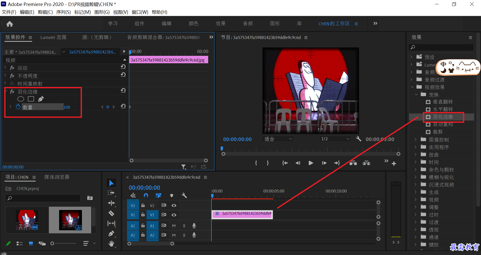Open the 序列(S) menu
Image resolution: width=481 pixels, height=255 pixels.
coord(63,12)
